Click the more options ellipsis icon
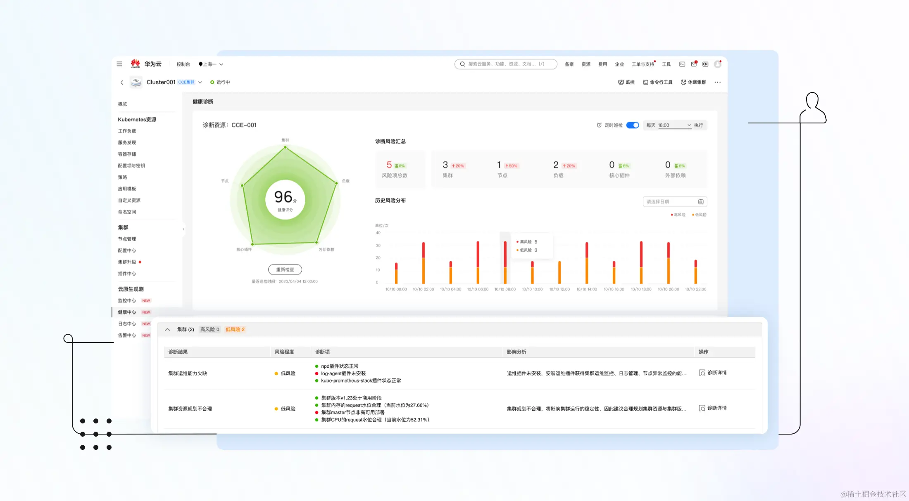The image size is (909, 501). [x=718, y=82]
